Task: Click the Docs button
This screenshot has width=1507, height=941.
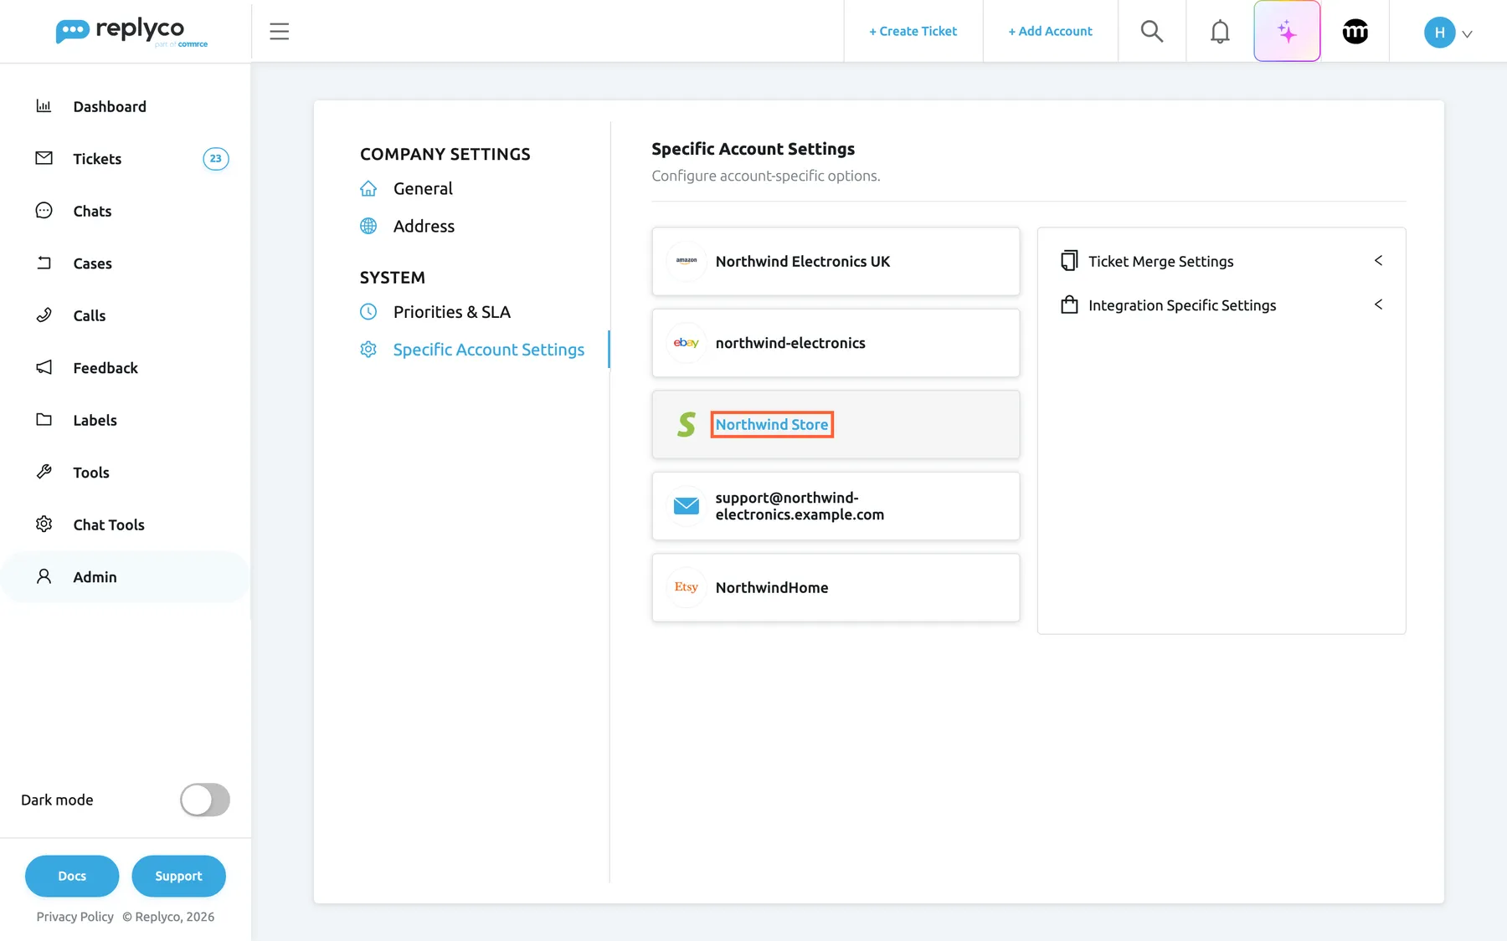Action: point(72,876)
